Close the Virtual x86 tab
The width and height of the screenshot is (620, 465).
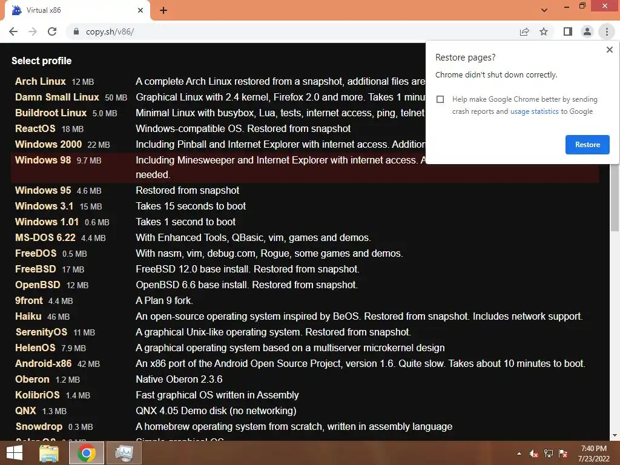point(140,10)
